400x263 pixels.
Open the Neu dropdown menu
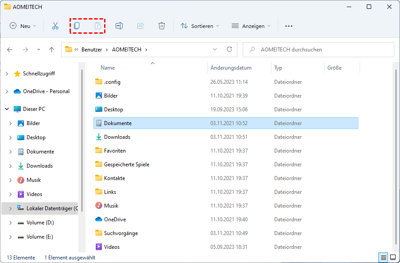(23, 26)
